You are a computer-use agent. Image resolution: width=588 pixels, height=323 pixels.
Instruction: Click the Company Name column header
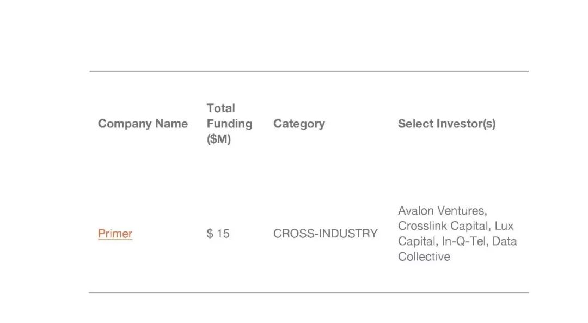point(143,124)
